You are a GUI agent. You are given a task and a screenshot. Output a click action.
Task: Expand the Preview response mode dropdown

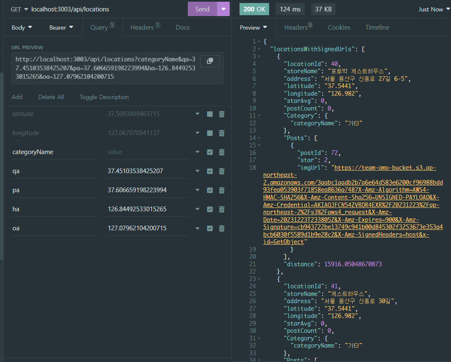(253, 28)
